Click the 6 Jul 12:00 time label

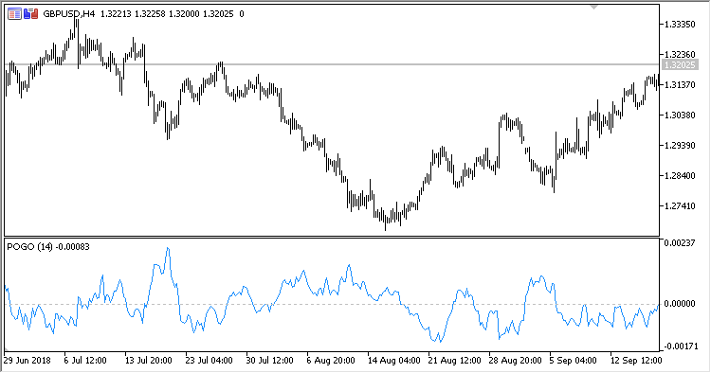(x=85, y=361)
